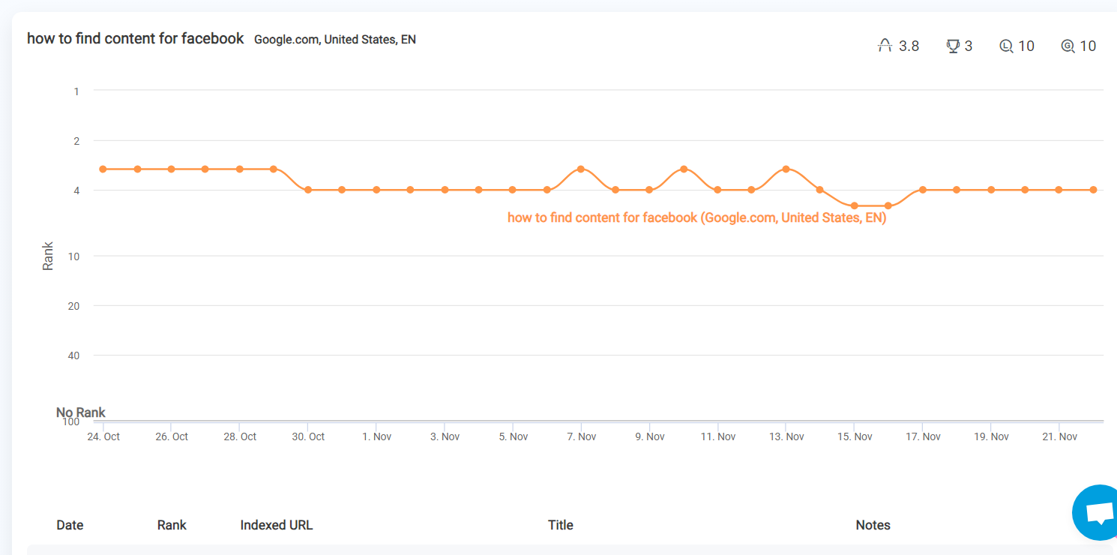This screenshot has height=555, width=1117.
Task: Click the keyword title 'how to find content for facebook'
Action: 136,38
